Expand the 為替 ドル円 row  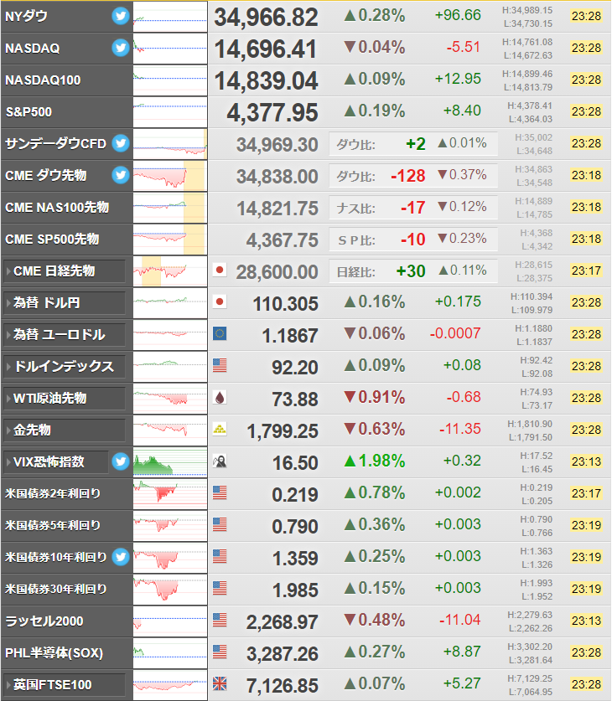(x=65, y=303)
